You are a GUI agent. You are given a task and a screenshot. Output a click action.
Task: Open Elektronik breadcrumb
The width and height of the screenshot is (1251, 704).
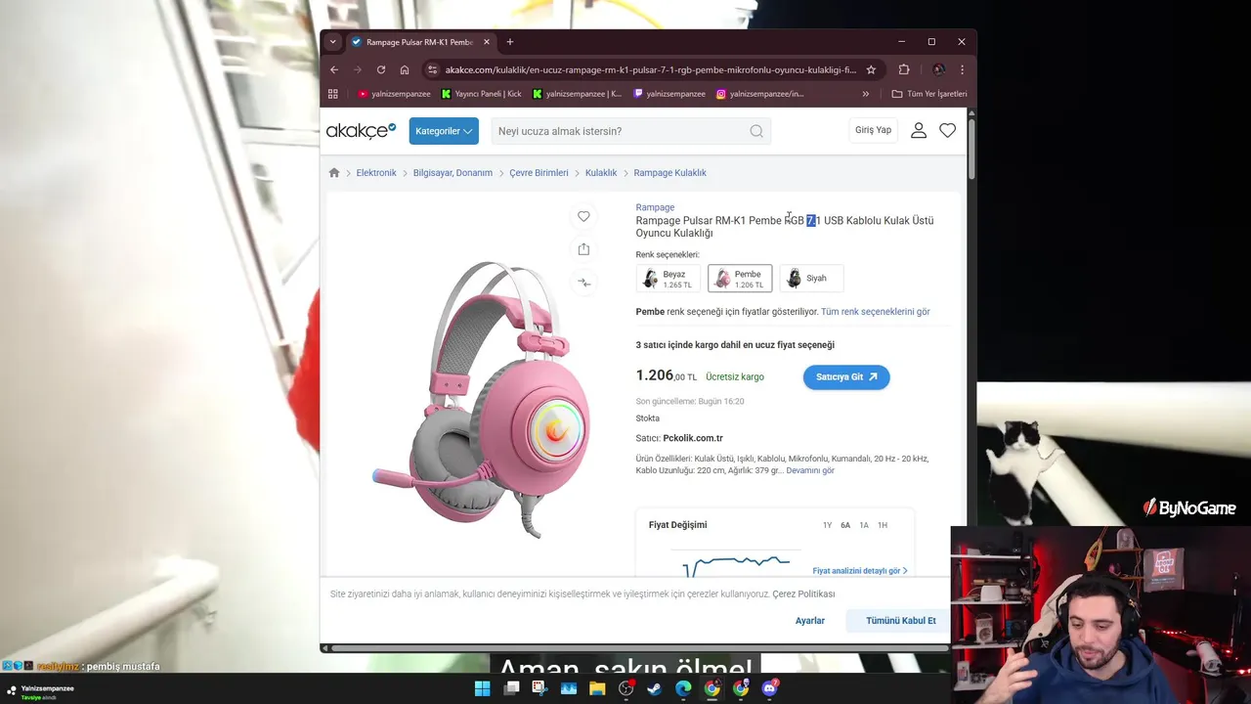376,172
